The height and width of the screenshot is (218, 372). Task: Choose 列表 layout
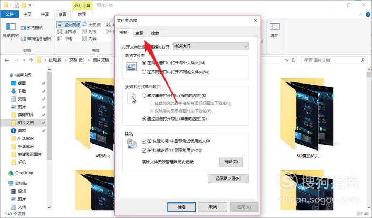pos(89,32)
